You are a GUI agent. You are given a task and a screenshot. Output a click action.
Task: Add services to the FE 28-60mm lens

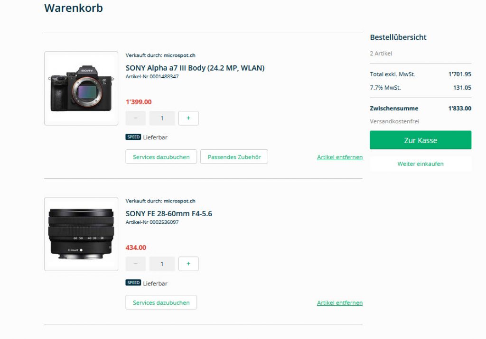point(161,302)
